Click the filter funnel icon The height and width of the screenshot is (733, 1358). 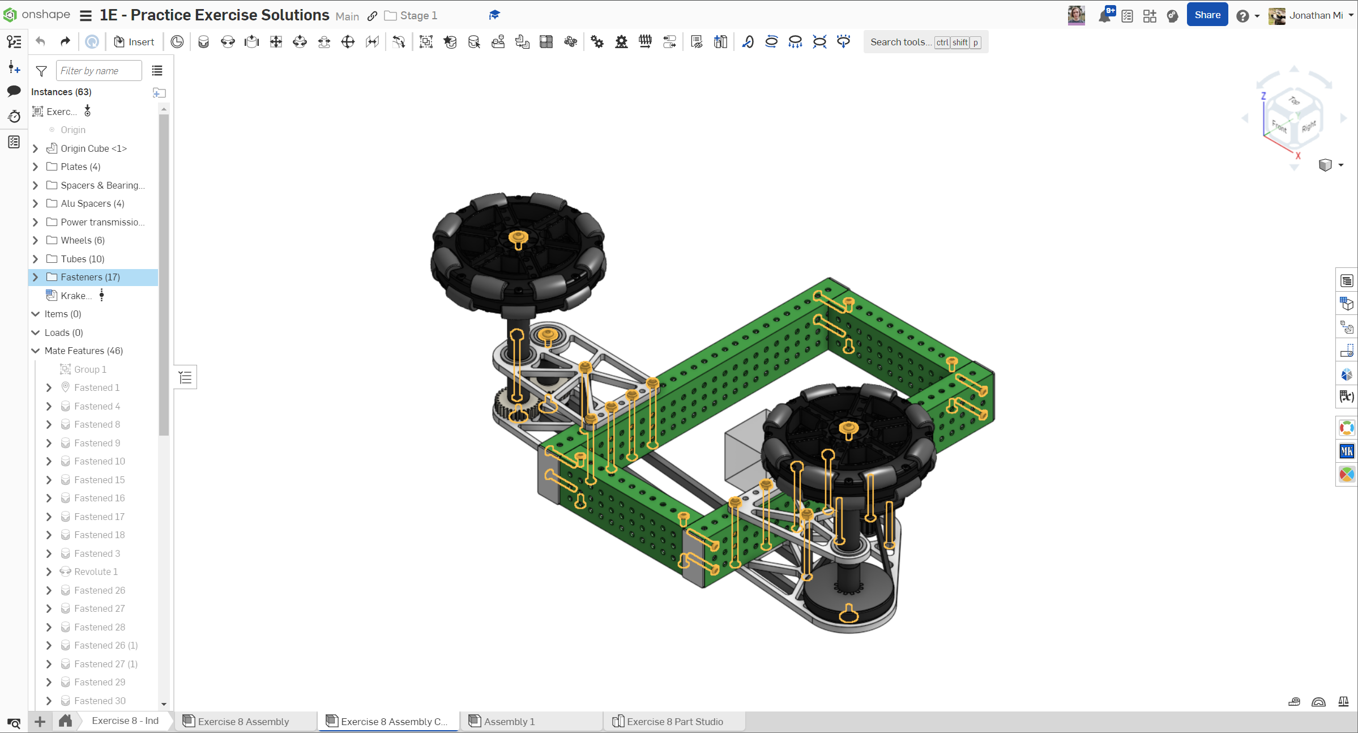[41, 71]
